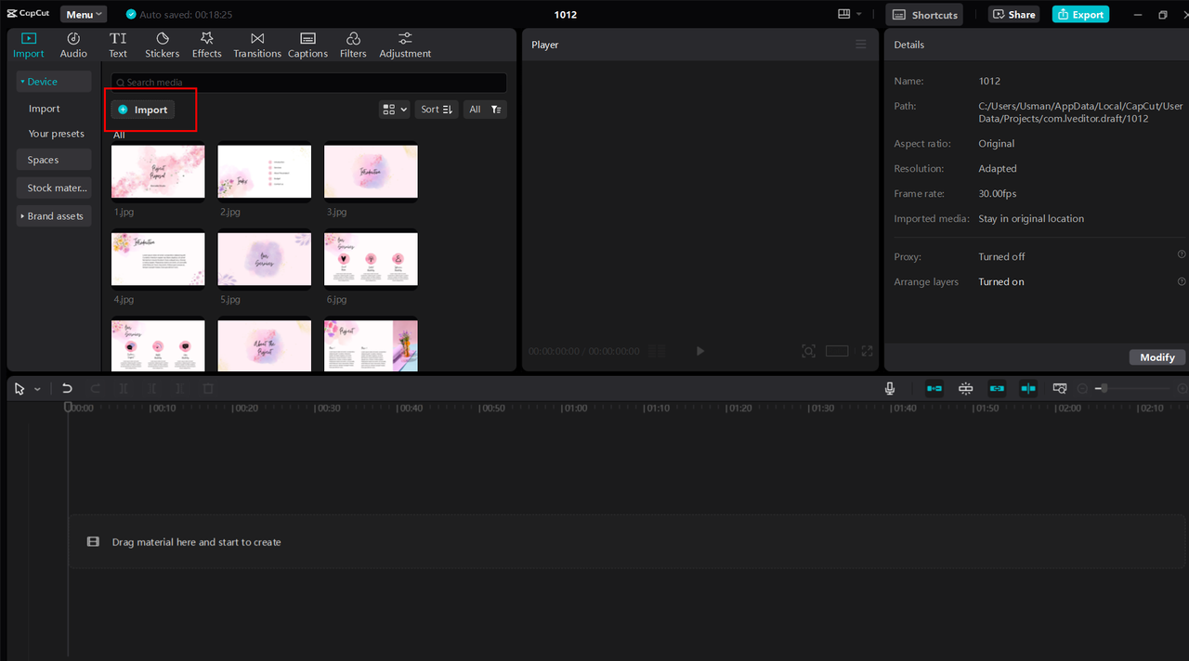Toggle main track magnet
Screen dimensions: 1189x661
pyautogui.click(x=934, y=389)
